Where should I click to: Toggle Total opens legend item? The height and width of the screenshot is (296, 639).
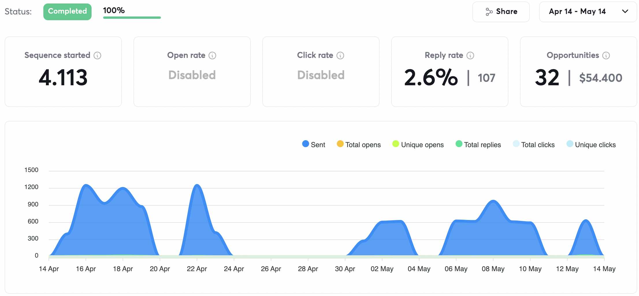click(x=358, y=145)
